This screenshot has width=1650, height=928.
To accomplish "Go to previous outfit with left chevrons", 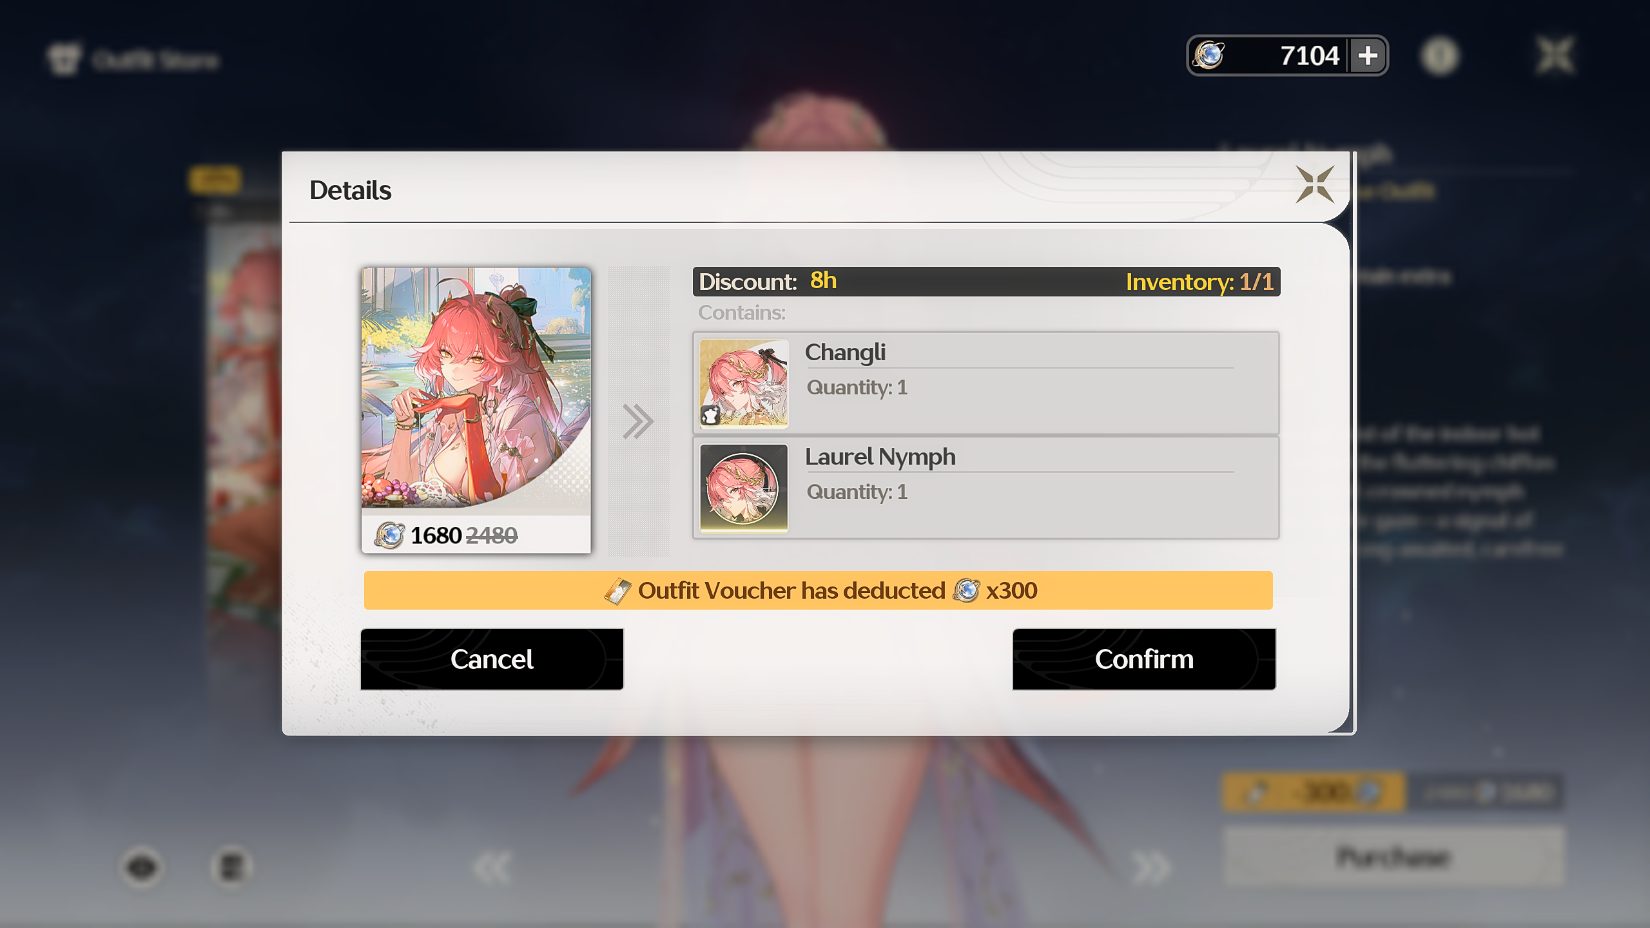I will [492, 868].
